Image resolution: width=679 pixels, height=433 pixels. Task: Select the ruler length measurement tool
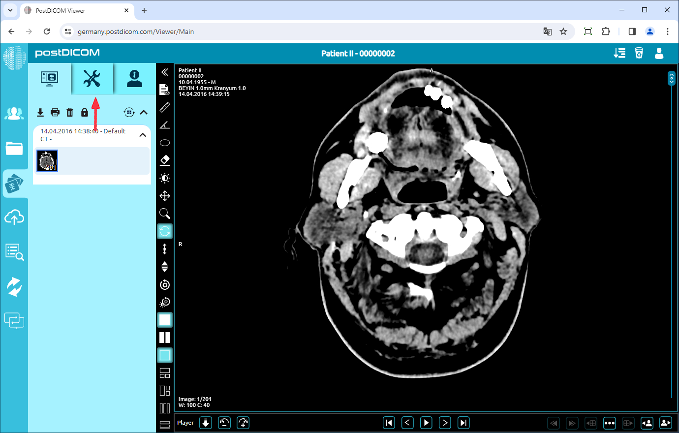tap(165, 107)
